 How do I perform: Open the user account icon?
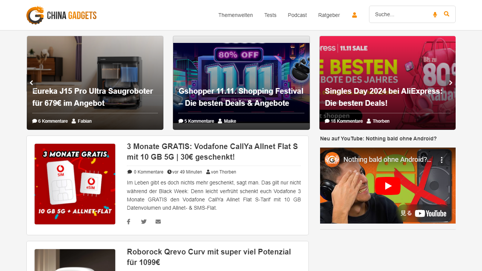(x=354, y=15)
